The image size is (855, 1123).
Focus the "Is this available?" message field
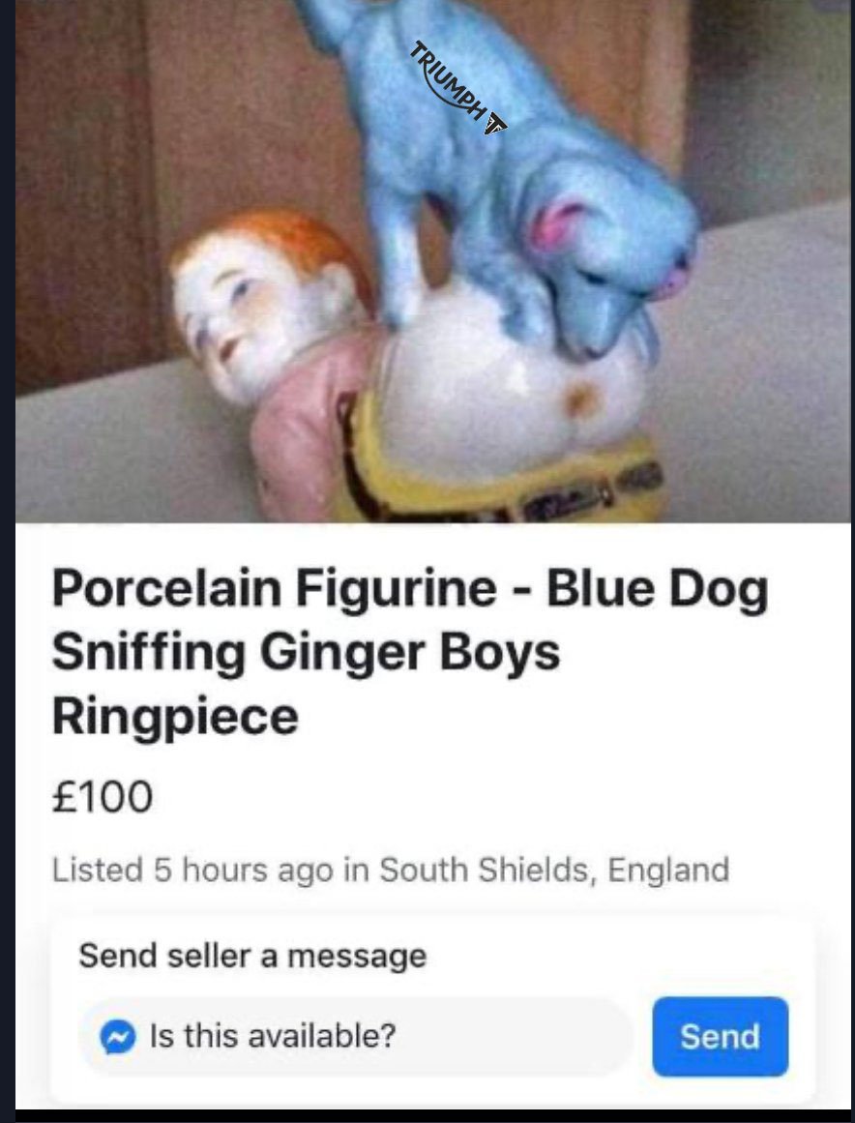(x=355, y=1036)
